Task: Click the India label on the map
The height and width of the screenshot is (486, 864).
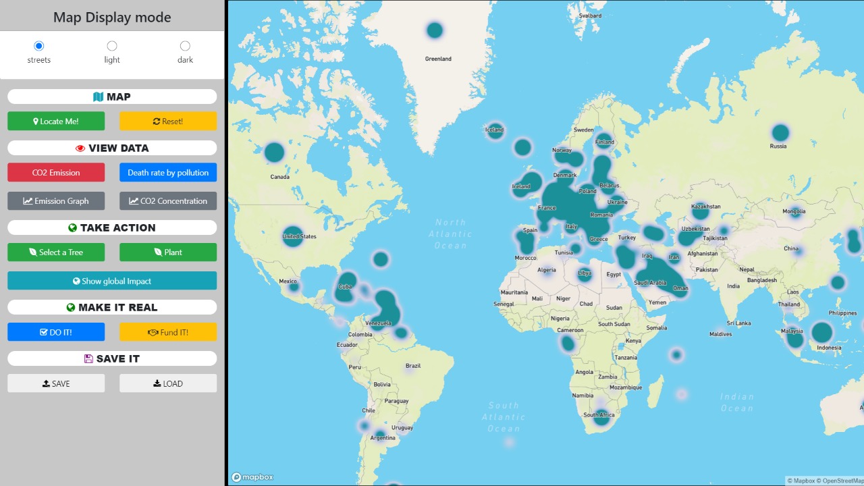Action: [x=733, y=286]
